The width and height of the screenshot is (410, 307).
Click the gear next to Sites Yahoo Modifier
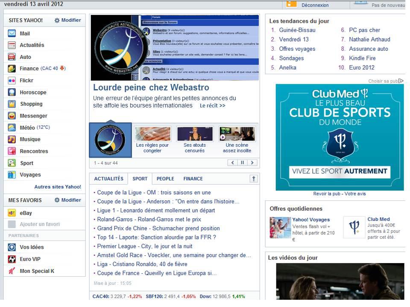tap(57, 20)
